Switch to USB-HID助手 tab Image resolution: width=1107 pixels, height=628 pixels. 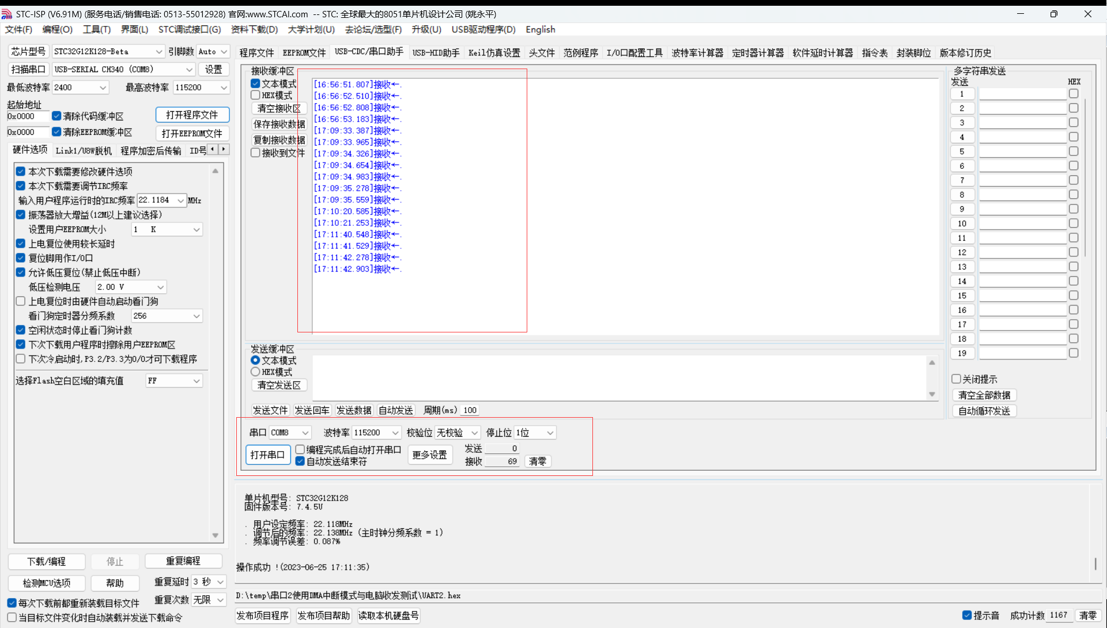click(436, 52)
